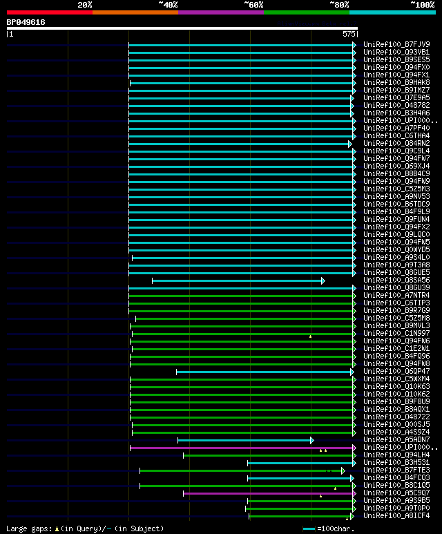Image resolution: width=442 pixels, height=534 pixels.
Task: Open hit UniRef100_C5Z5M8
Action: (x=396, y=318)
